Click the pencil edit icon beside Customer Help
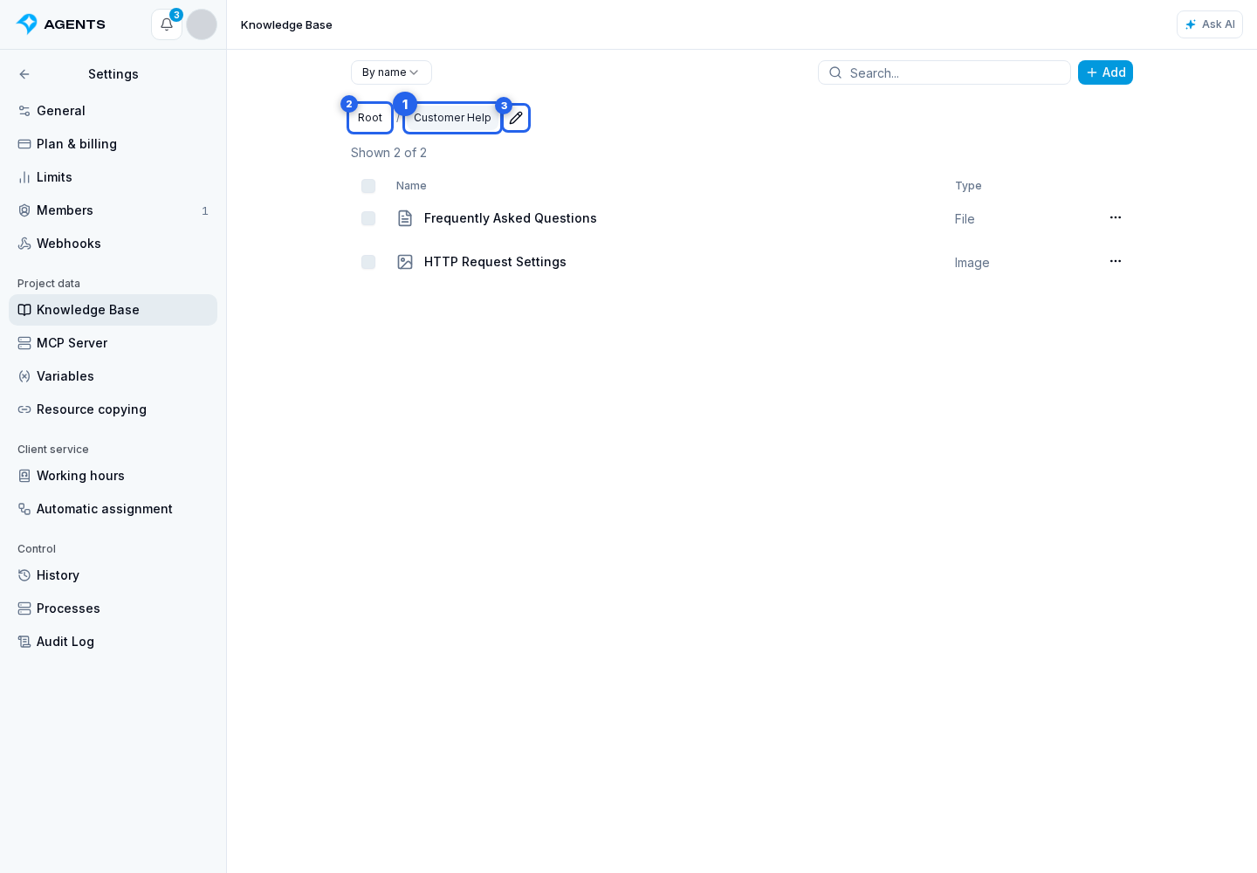The height and width of the screenshot is (873, 1257). coord(516,118)
